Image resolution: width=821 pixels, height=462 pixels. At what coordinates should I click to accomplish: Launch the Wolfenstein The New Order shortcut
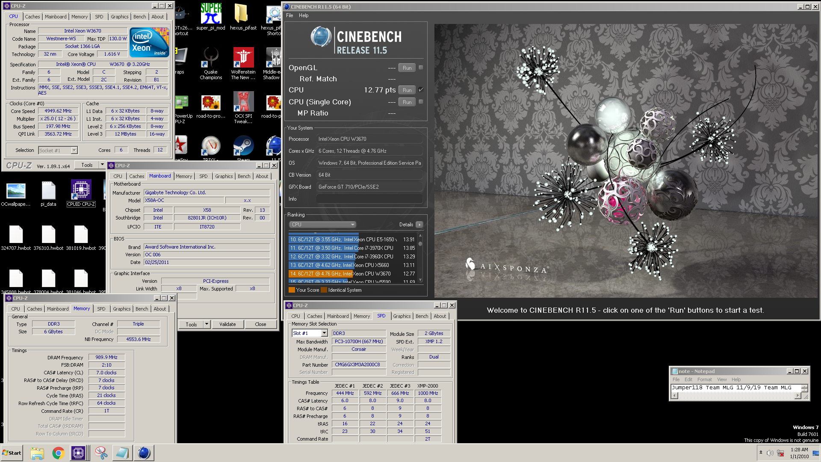tap(243, 63)
